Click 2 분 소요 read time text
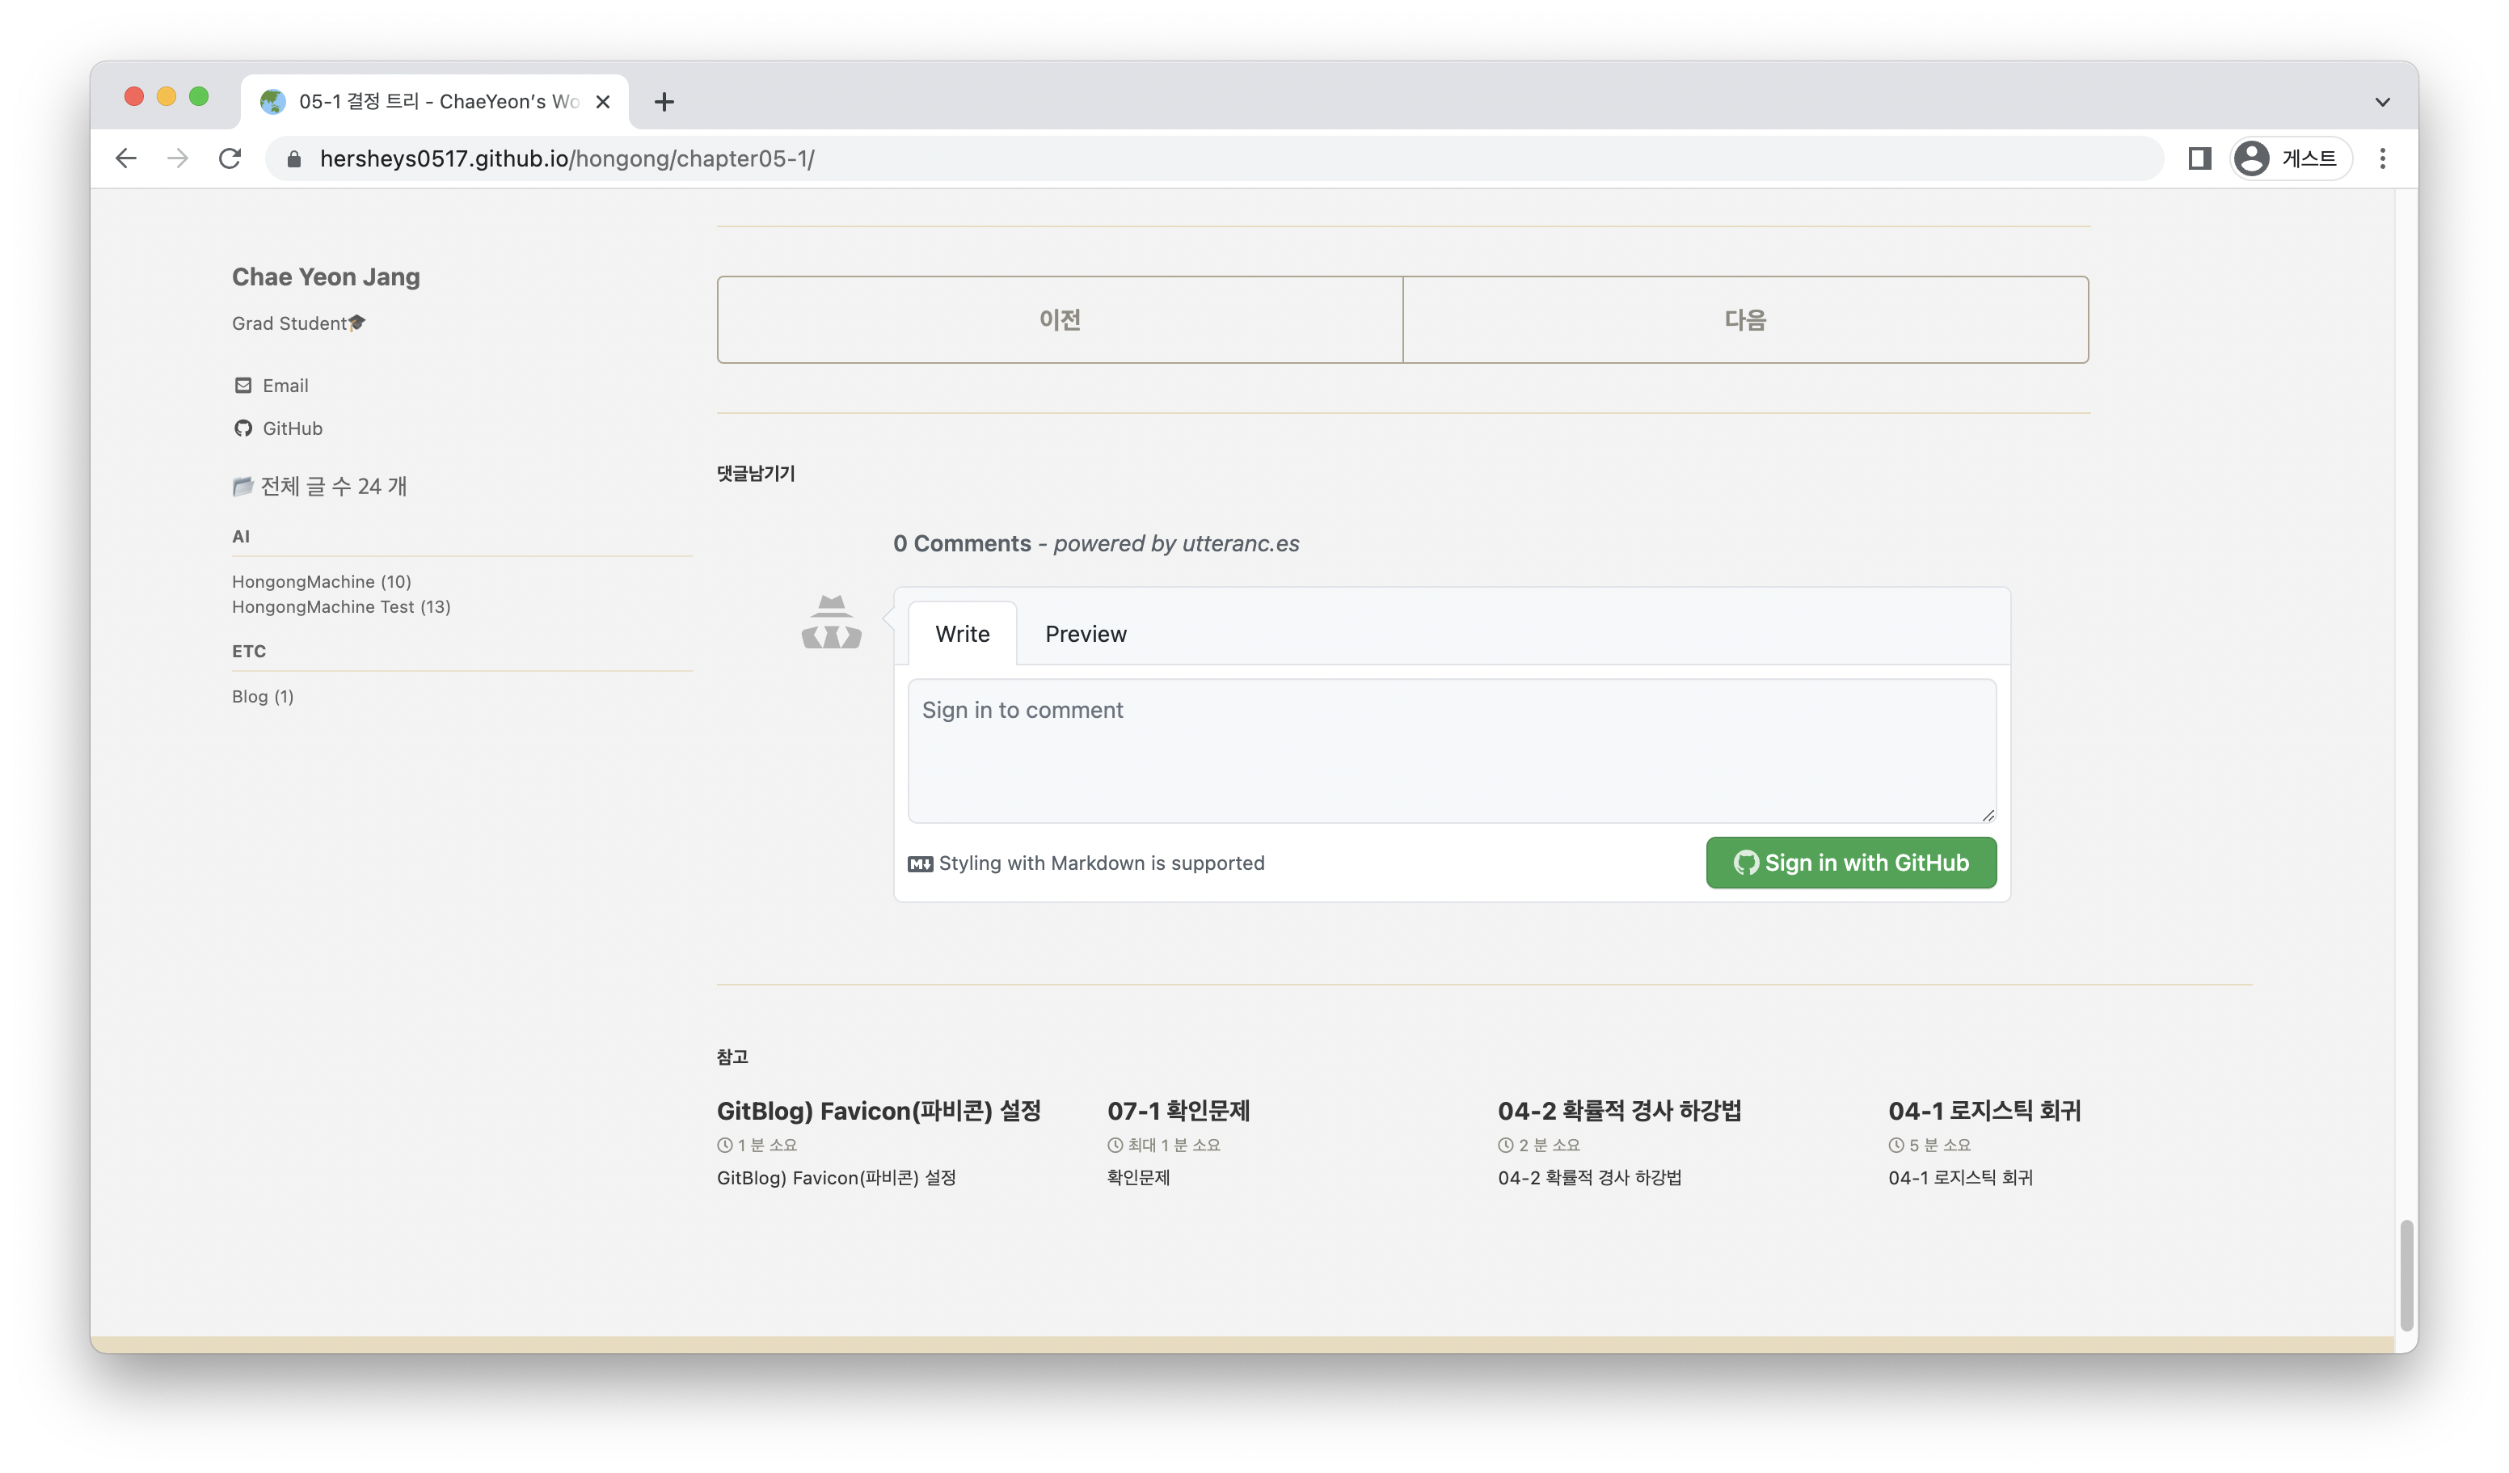2509x1473 pixels. (x=1548, y=1146)
